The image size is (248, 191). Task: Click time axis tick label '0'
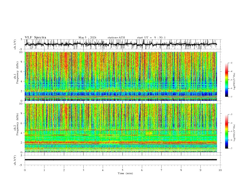tap(25, 170)
